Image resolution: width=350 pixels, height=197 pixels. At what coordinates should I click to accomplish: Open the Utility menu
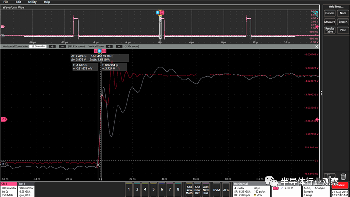click(x=32, y=2)
